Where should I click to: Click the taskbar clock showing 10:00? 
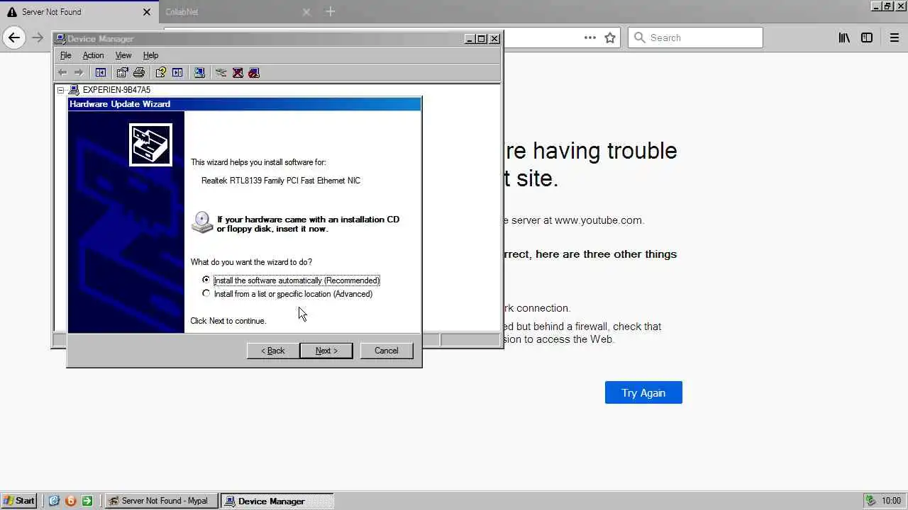pyautogui.click(x=891, y=501)
